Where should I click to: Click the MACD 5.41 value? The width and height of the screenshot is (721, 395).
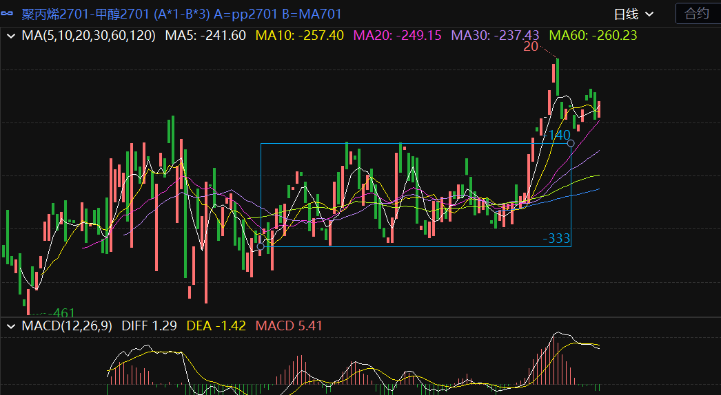pyautogui.click(x=289, y=326)
